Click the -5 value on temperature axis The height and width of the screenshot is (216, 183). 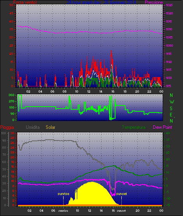(x=167, y=192)
